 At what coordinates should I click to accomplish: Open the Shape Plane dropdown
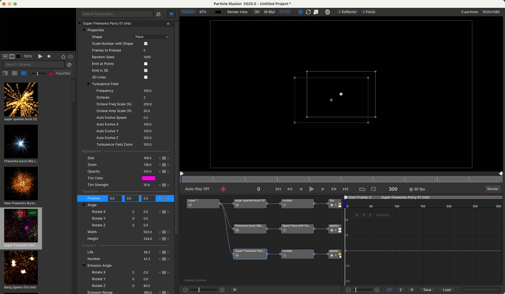(152, 37)
